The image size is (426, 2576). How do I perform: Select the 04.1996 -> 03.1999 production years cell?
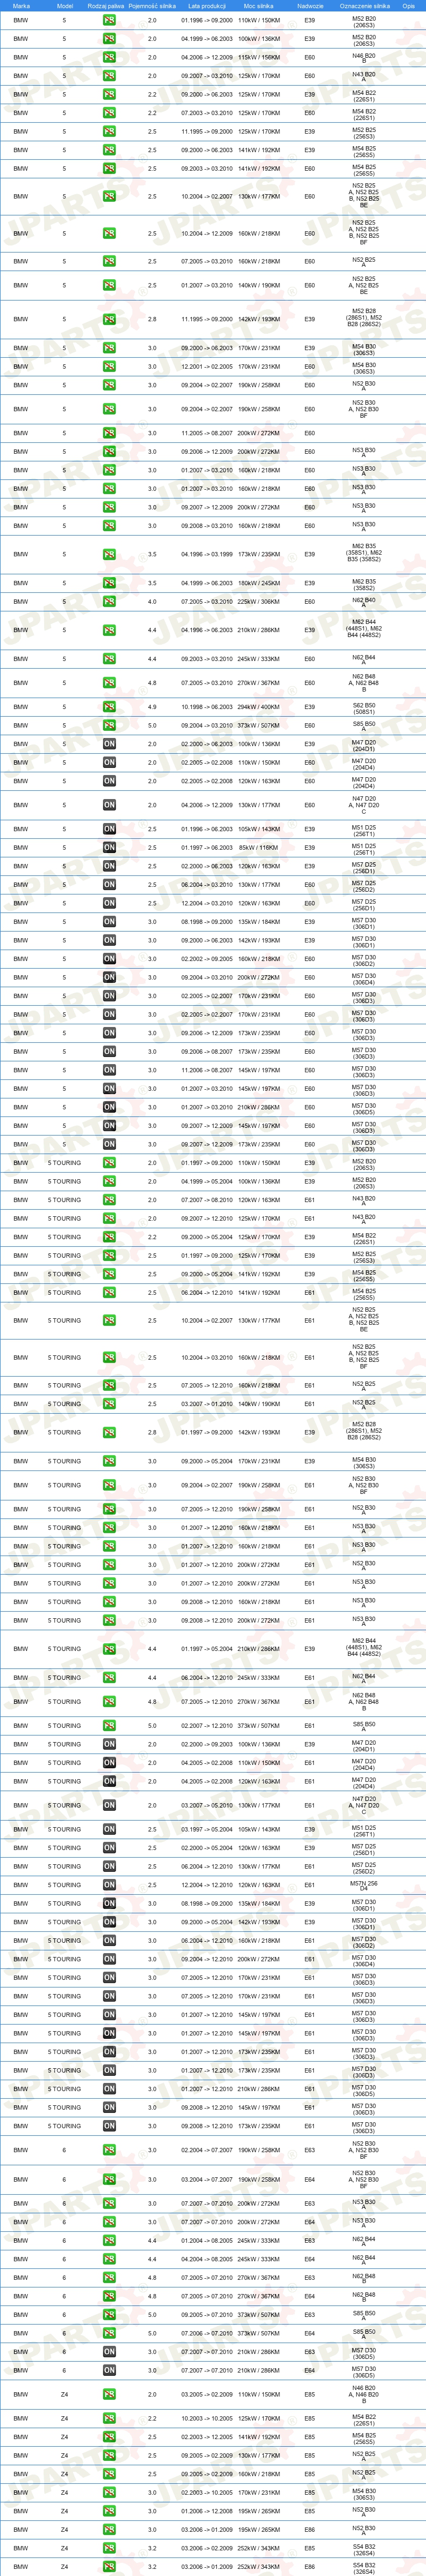point(206,554)
